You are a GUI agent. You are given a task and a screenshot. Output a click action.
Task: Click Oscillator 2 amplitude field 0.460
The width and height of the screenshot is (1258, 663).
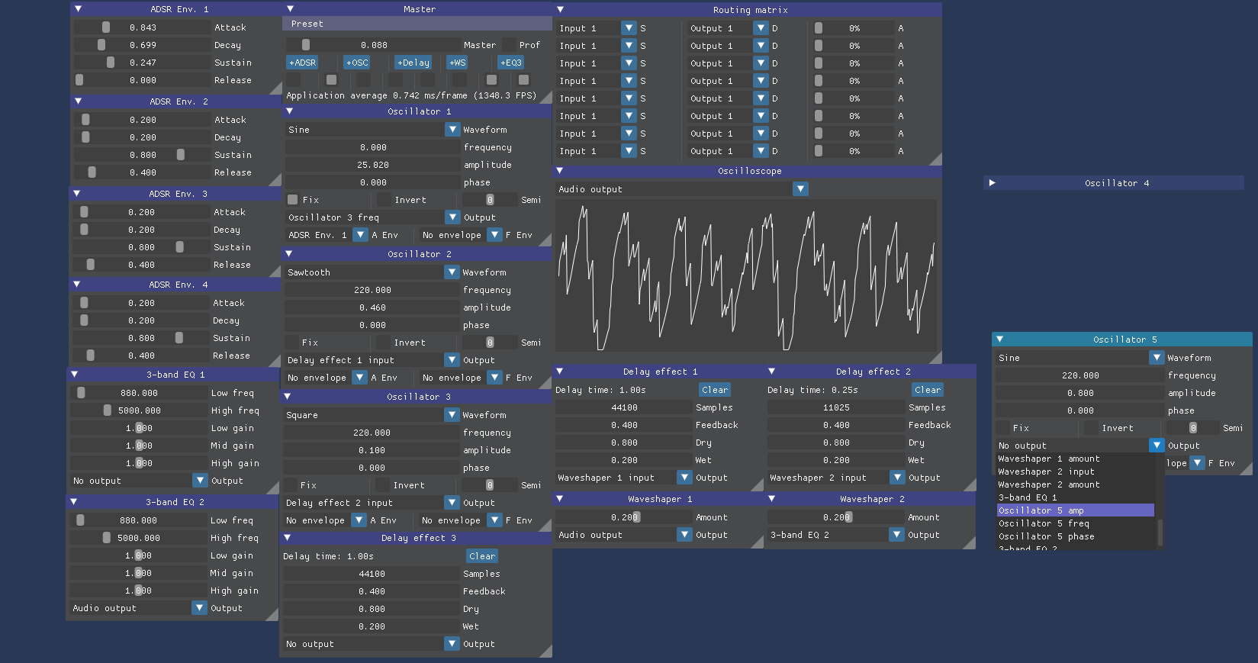pos(372,307)
